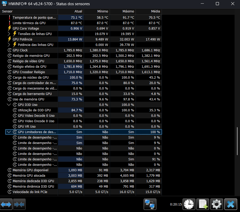Click the blue X close sensors button
The width and height of the screenshot is (240, 212).
pyautogui.click(x=231, y=204)
